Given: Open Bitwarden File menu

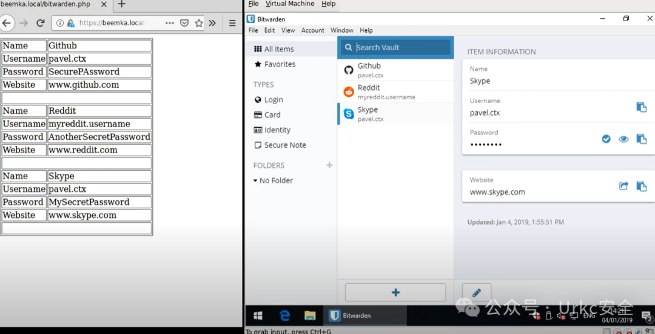Looking at the screenshot, I should coord(253,30).
